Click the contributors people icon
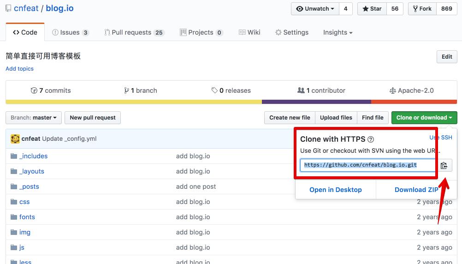The width and height of the screenshot is (462, 264). 301,90
